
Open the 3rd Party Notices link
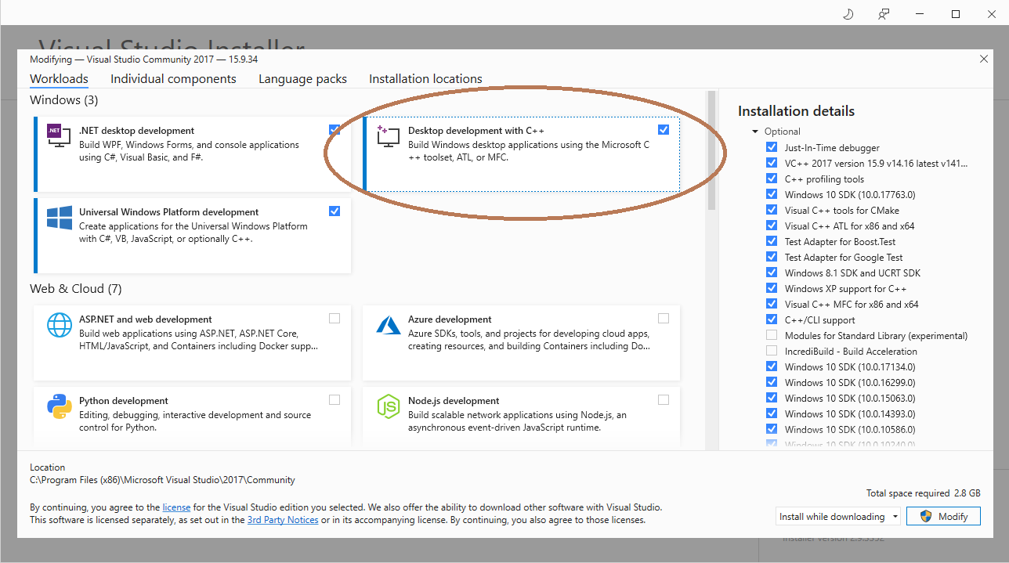coord(283,520)
